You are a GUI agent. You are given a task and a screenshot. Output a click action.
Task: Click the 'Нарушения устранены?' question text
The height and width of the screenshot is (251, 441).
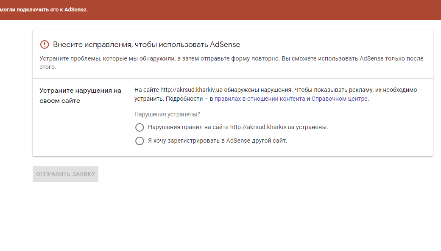(x=167, y=115)
